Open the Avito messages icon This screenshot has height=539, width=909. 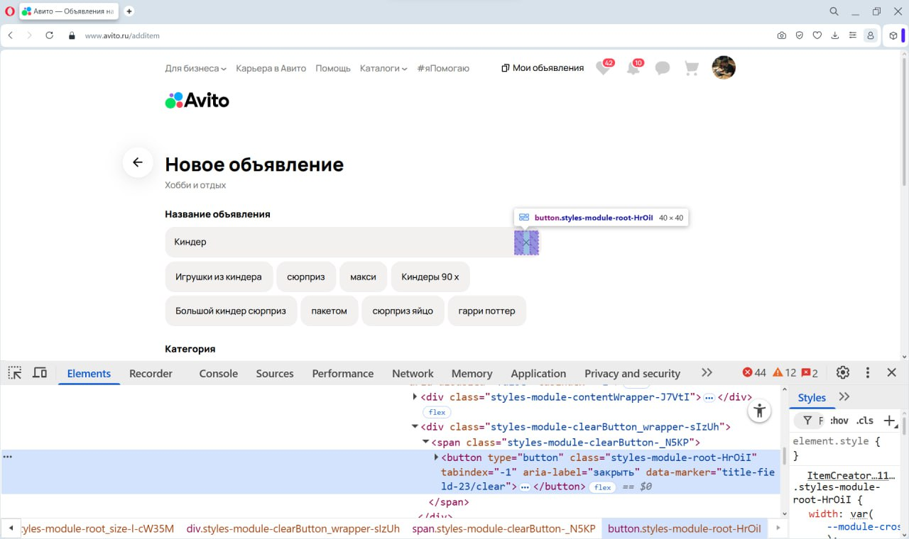coord(662,67)
